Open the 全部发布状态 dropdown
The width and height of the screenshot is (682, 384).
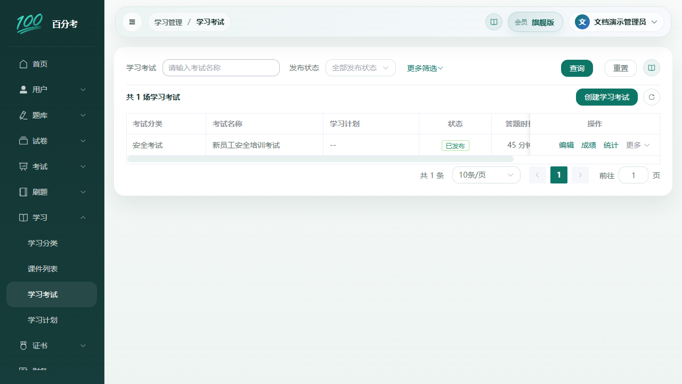pos(361,68)
